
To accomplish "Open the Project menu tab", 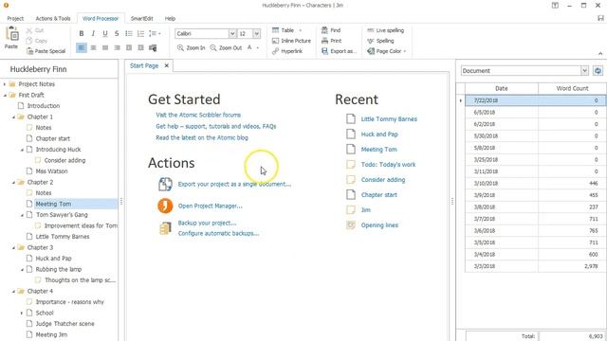I will 15,18.
